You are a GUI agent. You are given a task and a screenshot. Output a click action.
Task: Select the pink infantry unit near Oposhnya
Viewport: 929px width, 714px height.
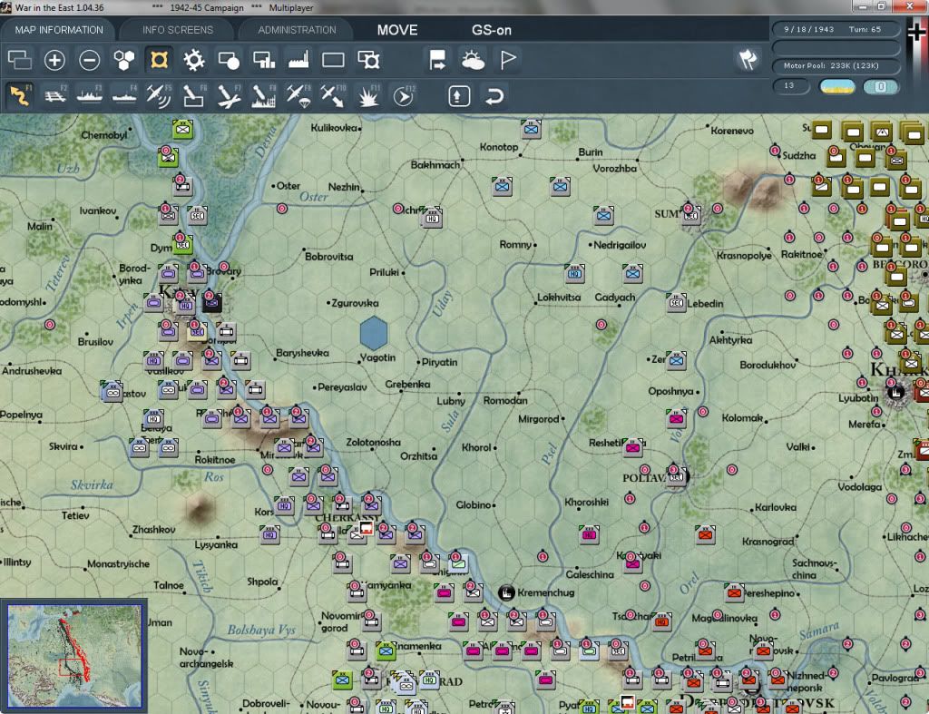point(676,418)
